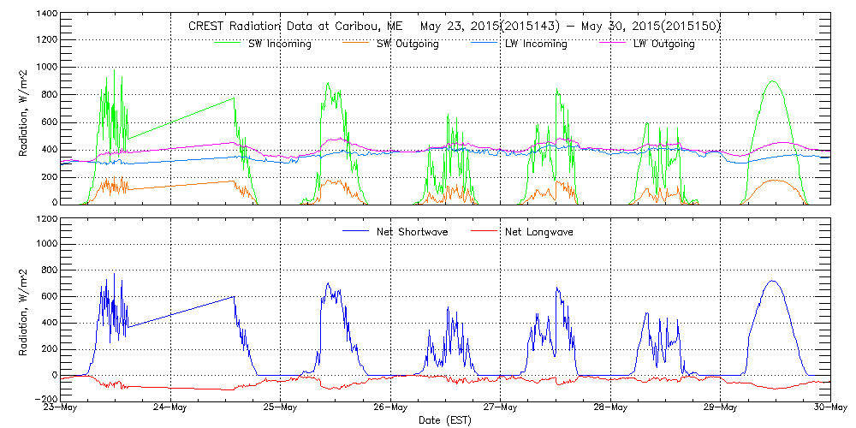This screenshot has height=428, width=856.
Task: Pick the 26-May date label on the x-axis
Action: [x=391, y=407]
